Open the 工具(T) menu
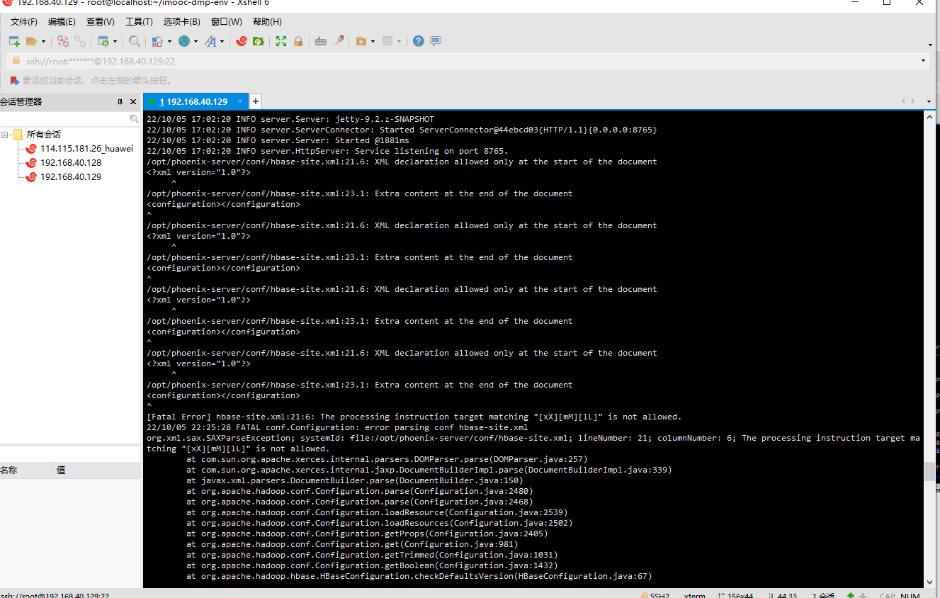Screen dimensions: 940x598 [x=139, y=22]
